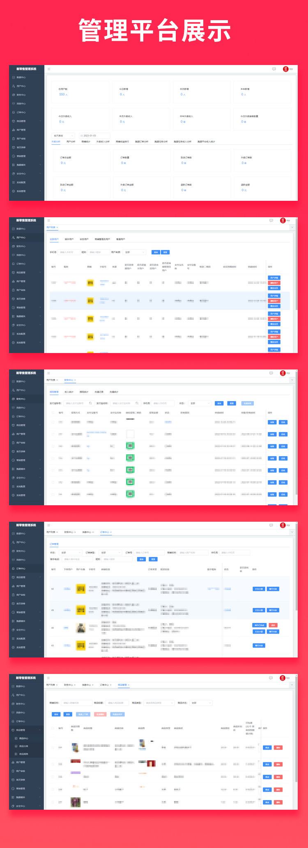Screen dimensions: 308x848
Task: Open 商品规格 in the expanded sidebar submenu
Action: click(23, 754)
